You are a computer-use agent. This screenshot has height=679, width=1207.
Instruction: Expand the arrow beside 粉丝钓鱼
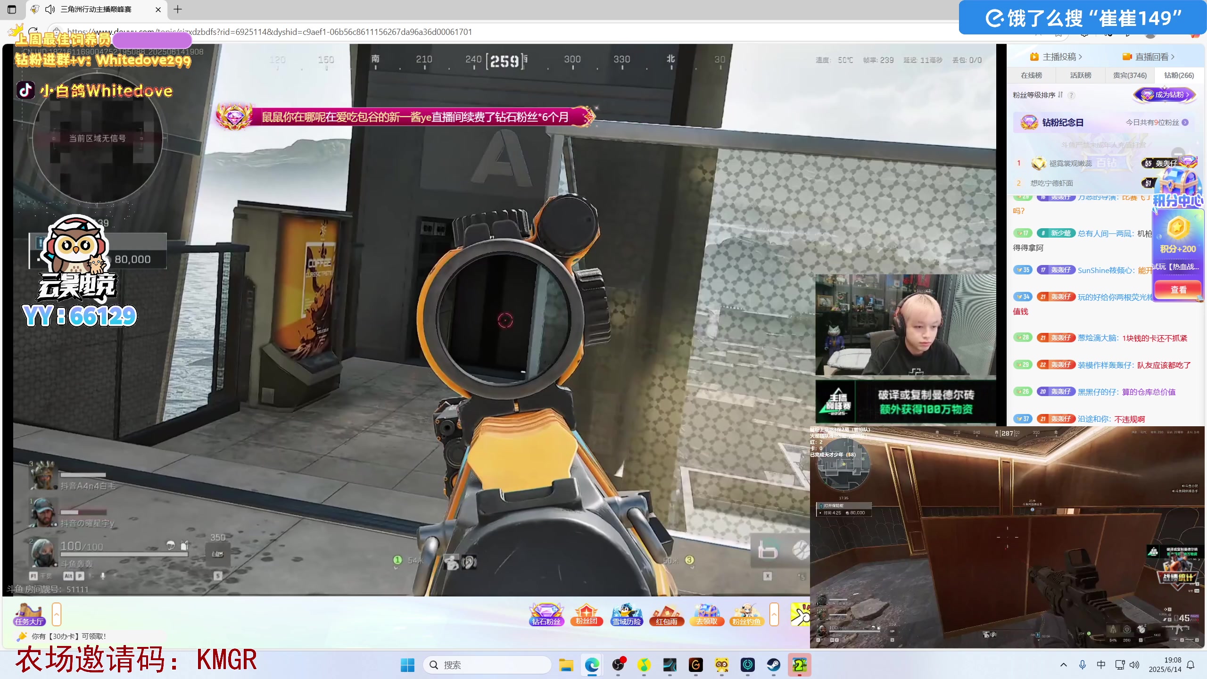pyautogui.click(x=774, y=614)
